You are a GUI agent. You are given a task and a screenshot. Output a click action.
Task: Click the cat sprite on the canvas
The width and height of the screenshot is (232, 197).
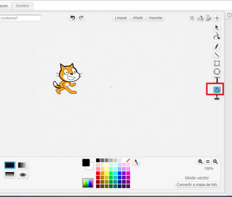coord(67,79)
